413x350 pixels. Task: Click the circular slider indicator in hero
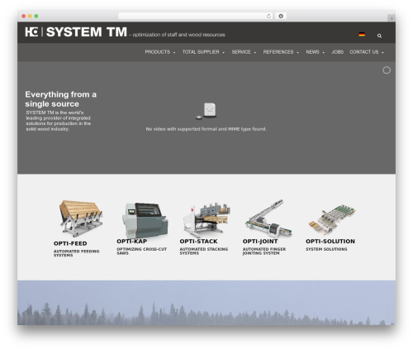tap(387, 70)
